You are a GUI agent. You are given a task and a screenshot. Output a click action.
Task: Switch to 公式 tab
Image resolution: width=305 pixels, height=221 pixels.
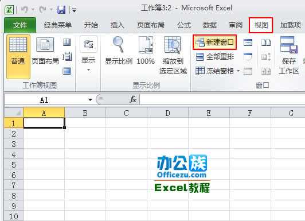(184, 25)
